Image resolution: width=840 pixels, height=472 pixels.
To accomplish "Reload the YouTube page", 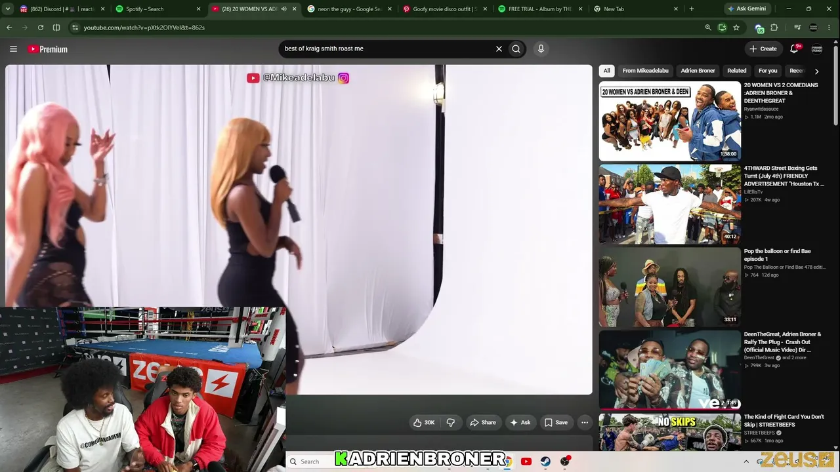I will (41, 28).
